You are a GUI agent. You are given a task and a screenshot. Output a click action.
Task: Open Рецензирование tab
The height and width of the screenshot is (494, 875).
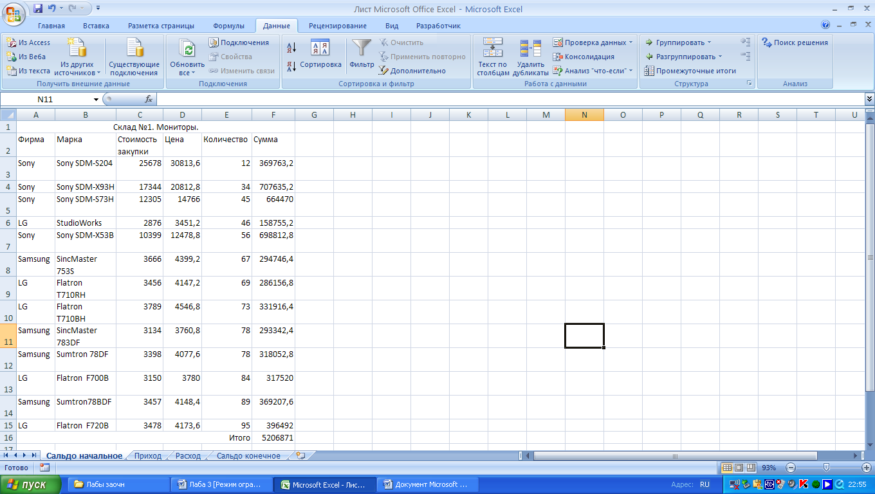(x=338, y=26)
